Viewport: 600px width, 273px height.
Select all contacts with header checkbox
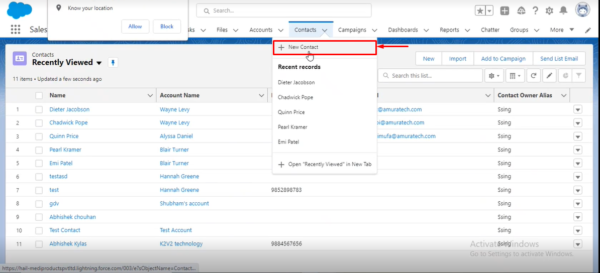(x=39, y=95)
